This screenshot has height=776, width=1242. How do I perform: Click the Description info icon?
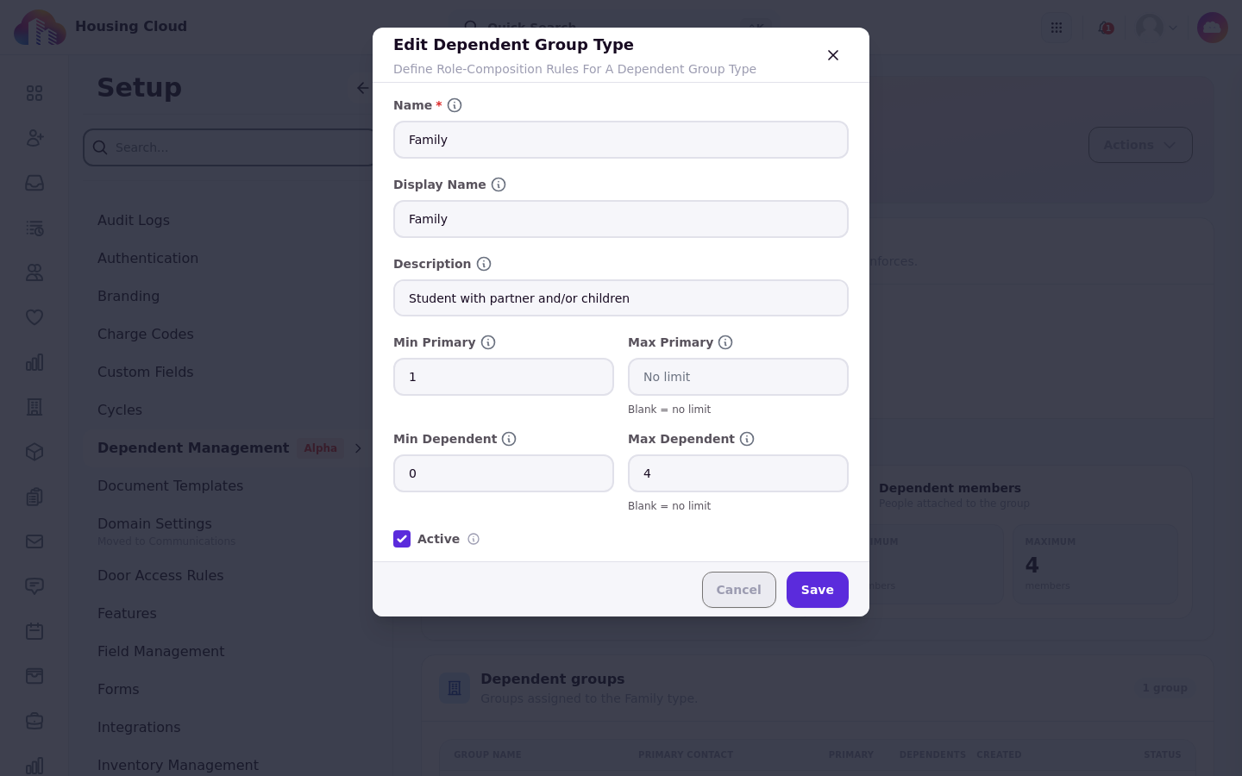click(x=484, y=264)
